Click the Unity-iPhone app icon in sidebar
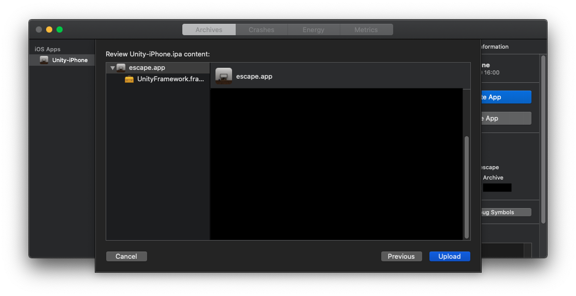This screenshot has width=576, height=296. pyautogui.click(x=44, y=60)
